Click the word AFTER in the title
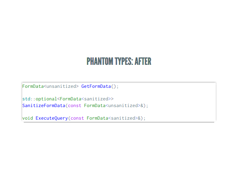 coord(143,61)
